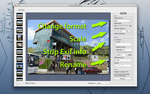Viewport: 150px width, 94px height.
Task: Toggle the Drop shadow checkbox
Action: (26, 83)
